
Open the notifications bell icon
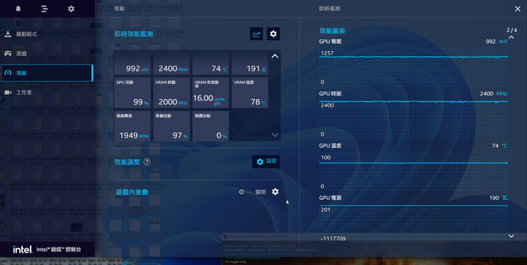18,9
